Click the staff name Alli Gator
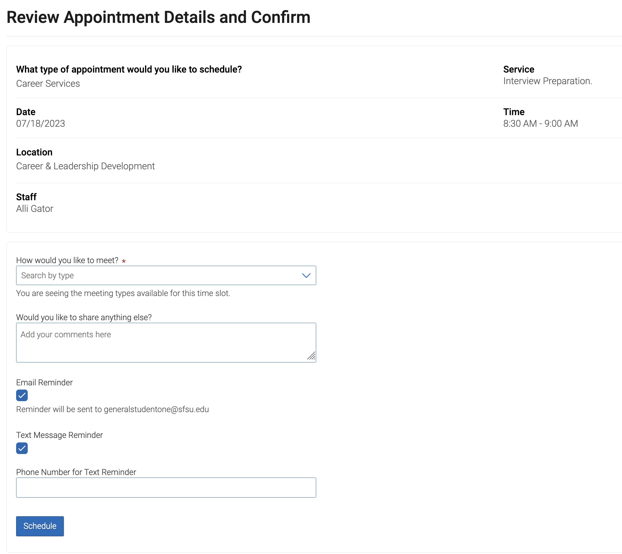622x554 pixels. pyautogui.click(x=35, y=209)
